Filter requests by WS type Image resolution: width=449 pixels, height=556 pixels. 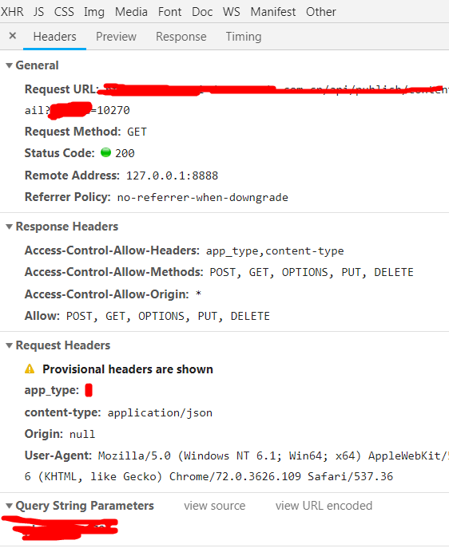click(231, 12)
